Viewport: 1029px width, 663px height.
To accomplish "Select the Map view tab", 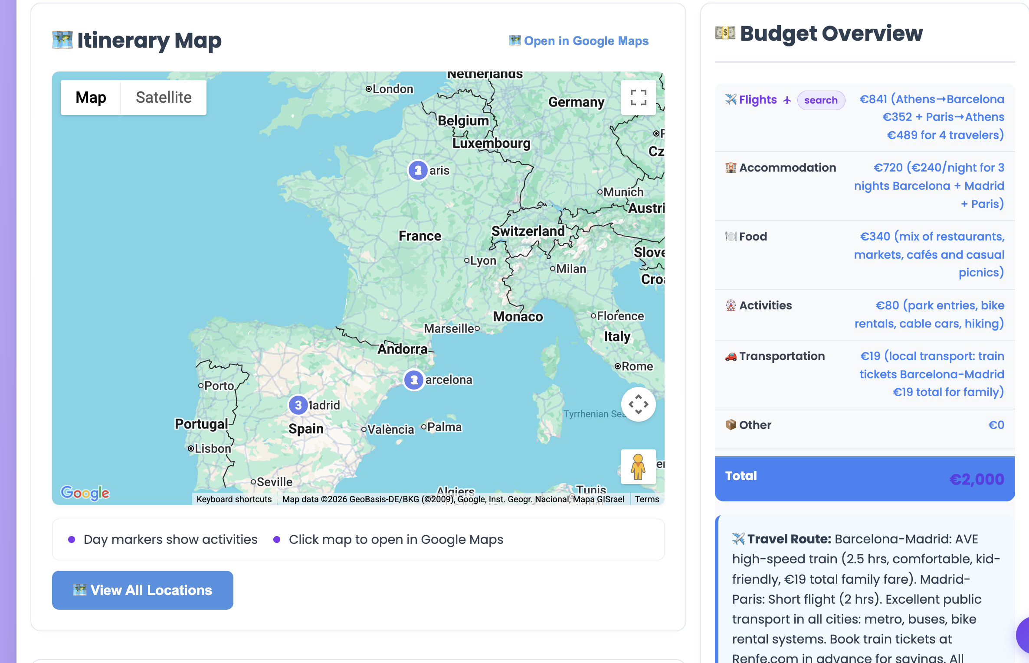I will [x=91, y=97].
